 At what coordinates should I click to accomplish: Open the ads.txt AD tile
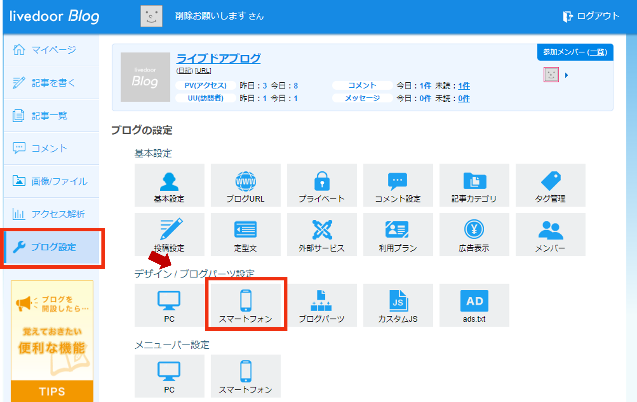coord(474,305)
